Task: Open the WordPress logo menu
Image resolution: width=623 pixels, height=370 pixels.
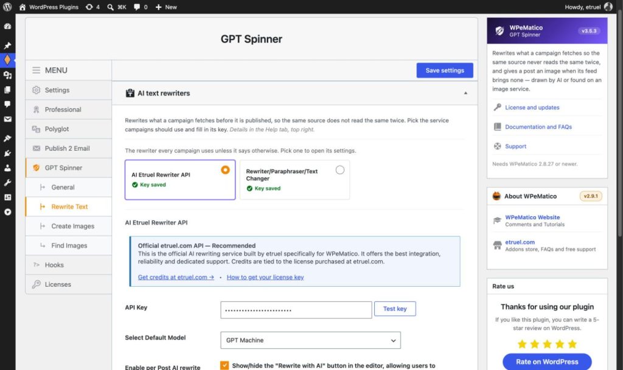Action: [x=7, y=7]
